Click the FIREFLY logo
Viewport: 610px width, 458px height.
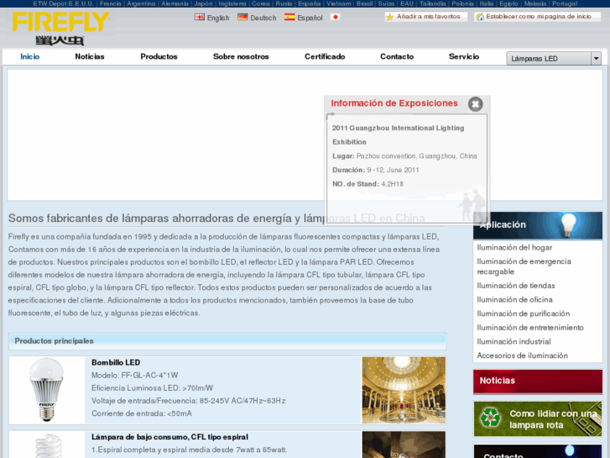click(x=60, y=28)
